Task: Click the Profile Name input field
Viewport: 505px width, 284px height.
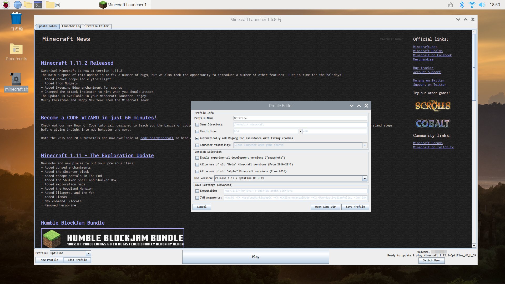Action: (x=300, y=118)
